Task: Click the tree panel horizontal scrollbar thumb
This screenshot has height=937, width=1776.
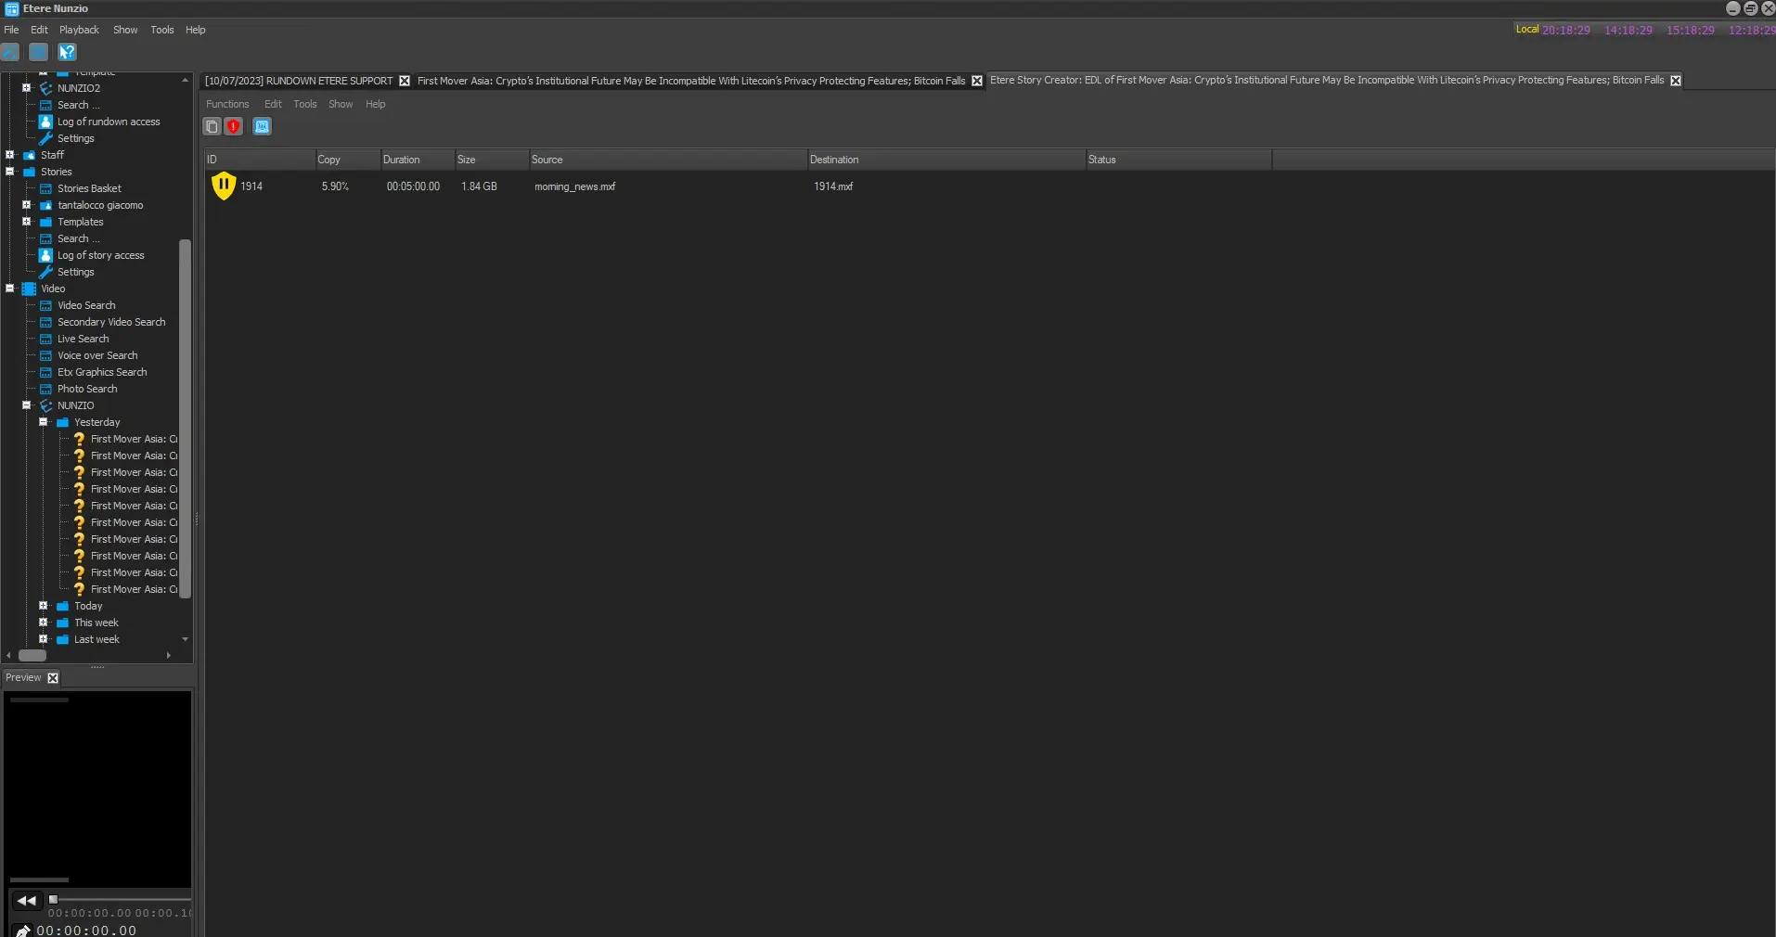Action: [x=32, y=655]
